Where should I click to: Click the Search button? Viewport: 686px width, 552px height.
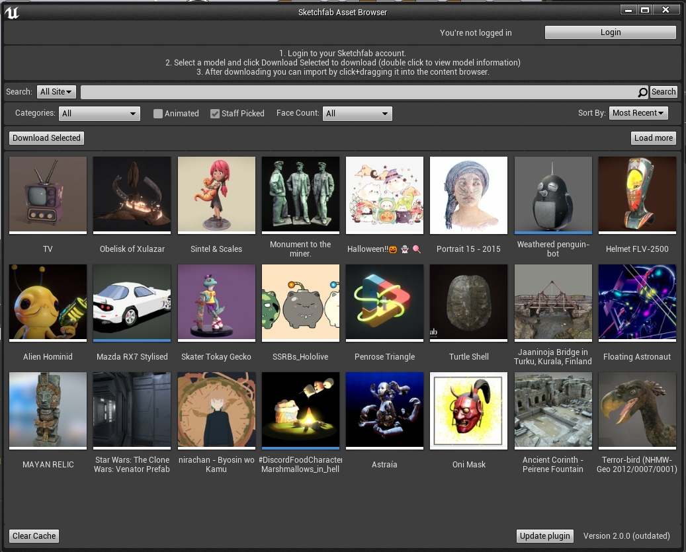click(664, 92)
